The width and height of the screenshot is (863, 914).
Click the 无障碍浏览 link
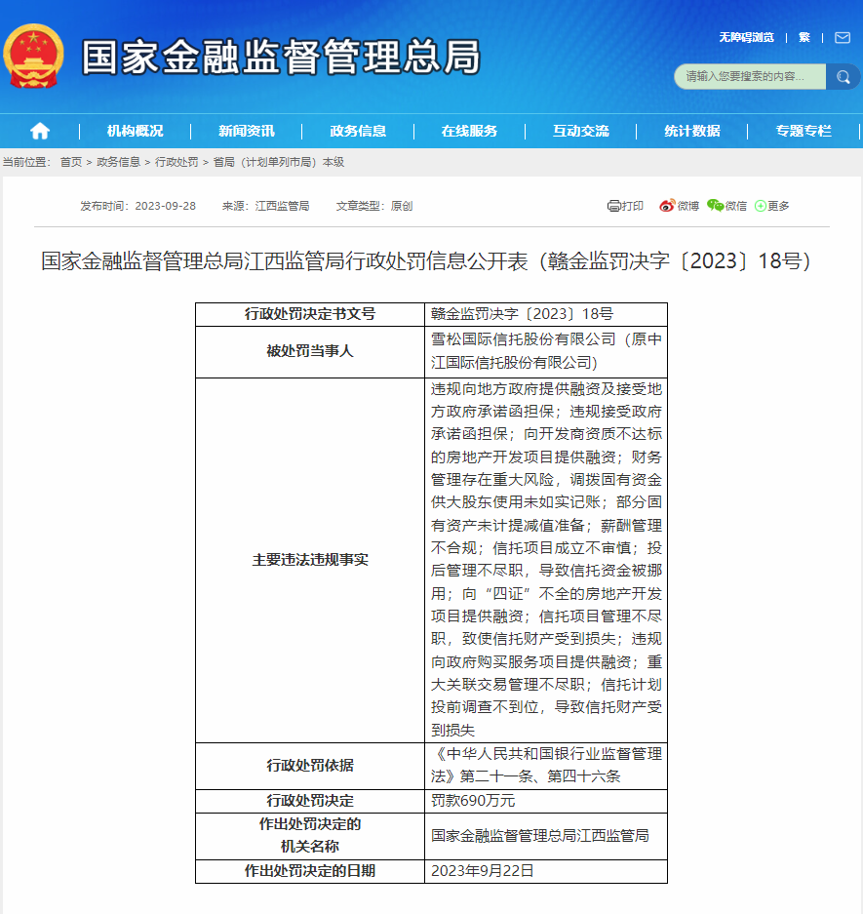click(746, 37)
